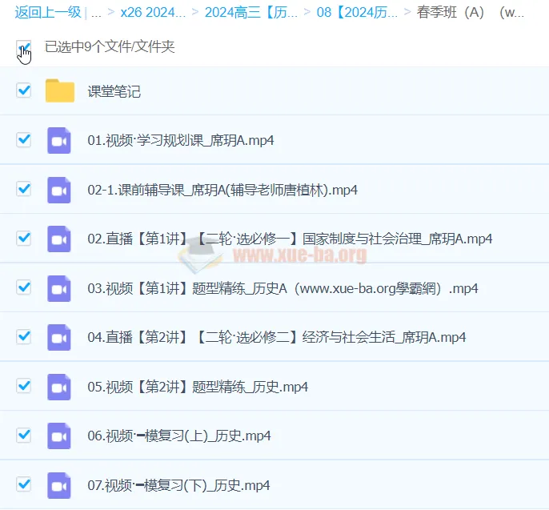Expand the collapsed breadcrumb ellipsis
The image size is (549, 510).
(96, 12)
